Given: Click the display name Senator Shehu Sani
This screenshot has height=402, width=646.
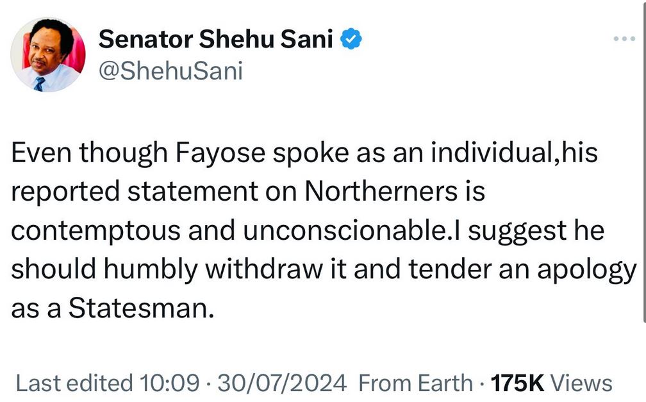Looking at the screenshot, I should coord(215,40).
